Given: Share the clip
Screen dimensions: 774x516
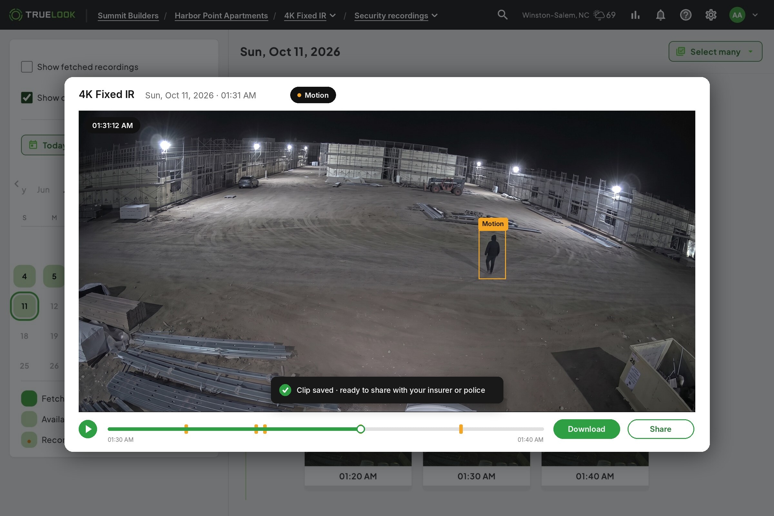Looking at the screenshot, I should (x=660, y=429).
